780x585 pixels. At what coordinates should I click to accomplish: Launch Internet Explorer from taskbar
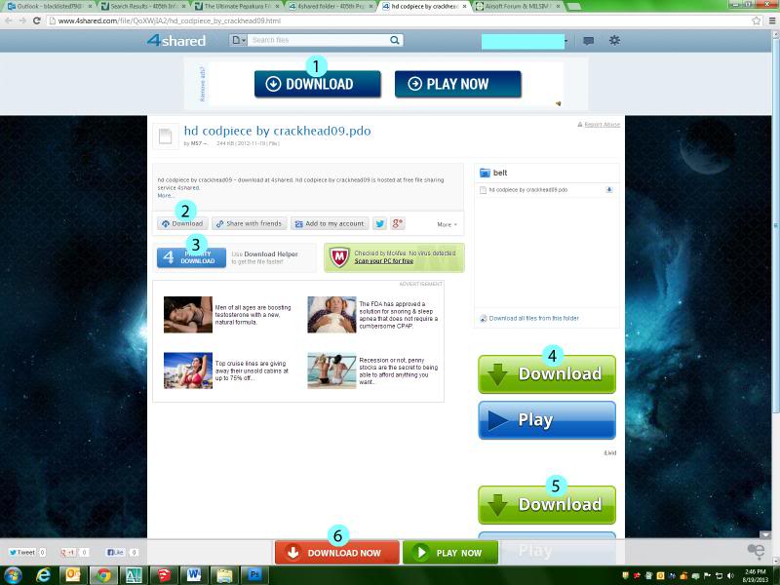click(x=44, y=575)
